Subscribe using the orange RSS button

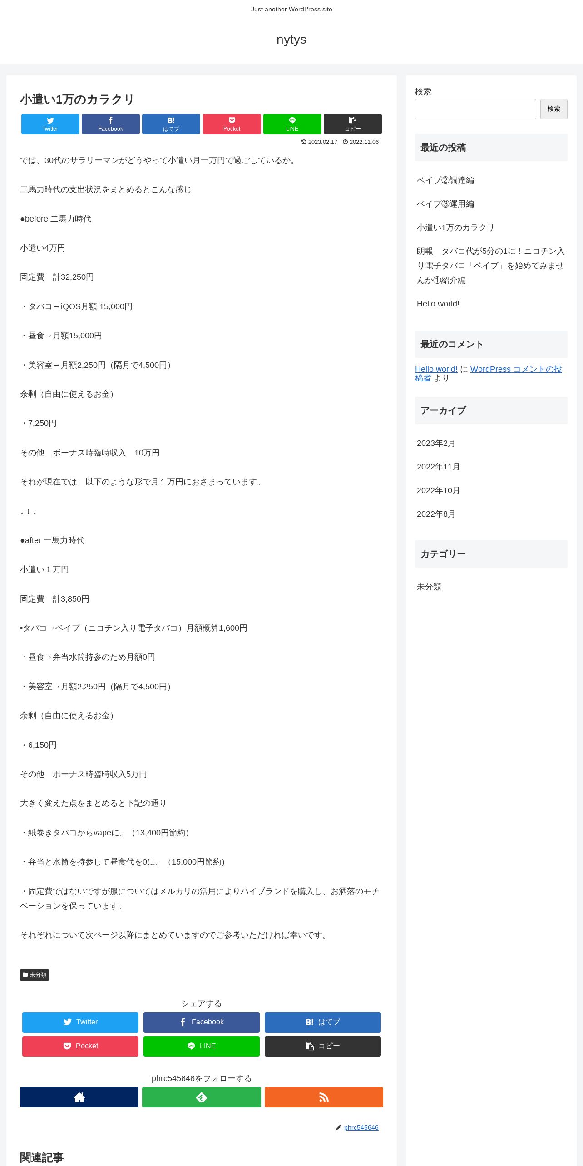point(324,1097)
